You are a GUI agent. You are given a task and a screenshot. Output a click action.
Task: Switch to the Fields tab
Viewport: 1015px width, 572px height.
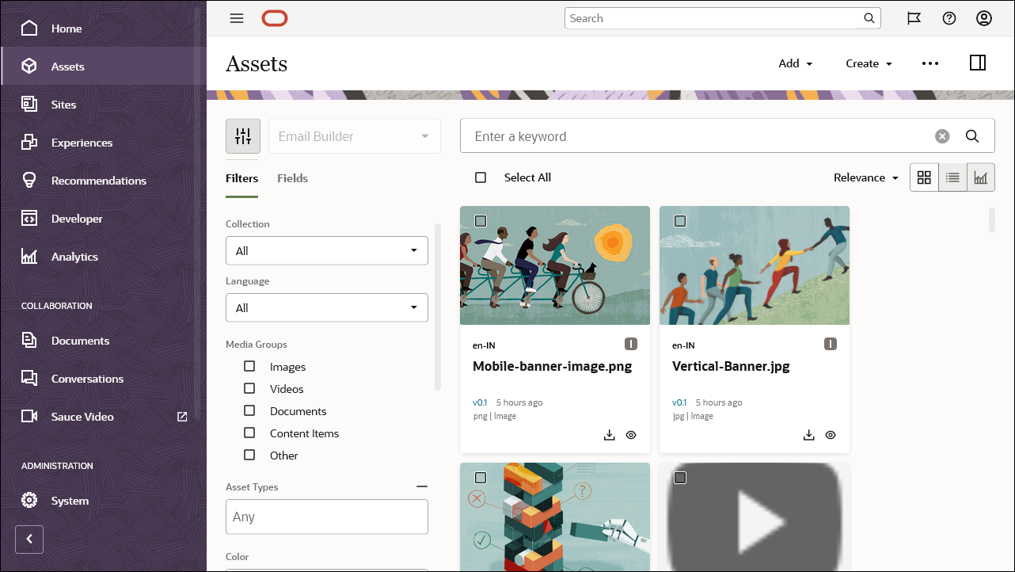(x=292, y=177)
